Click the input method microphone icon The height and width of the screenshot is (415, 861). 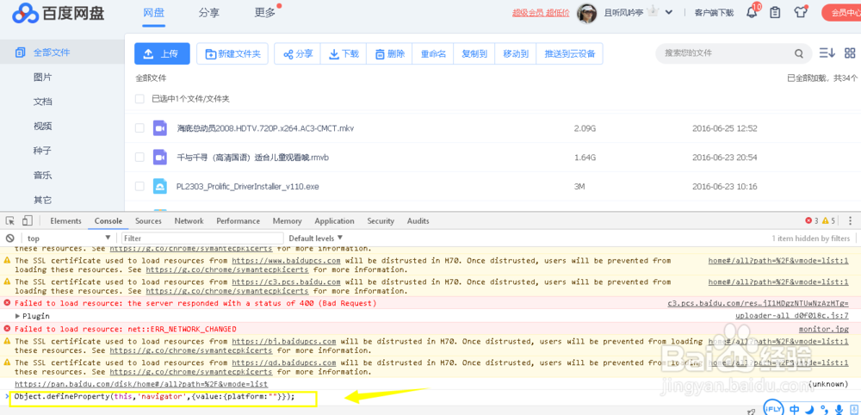point(839,410)
